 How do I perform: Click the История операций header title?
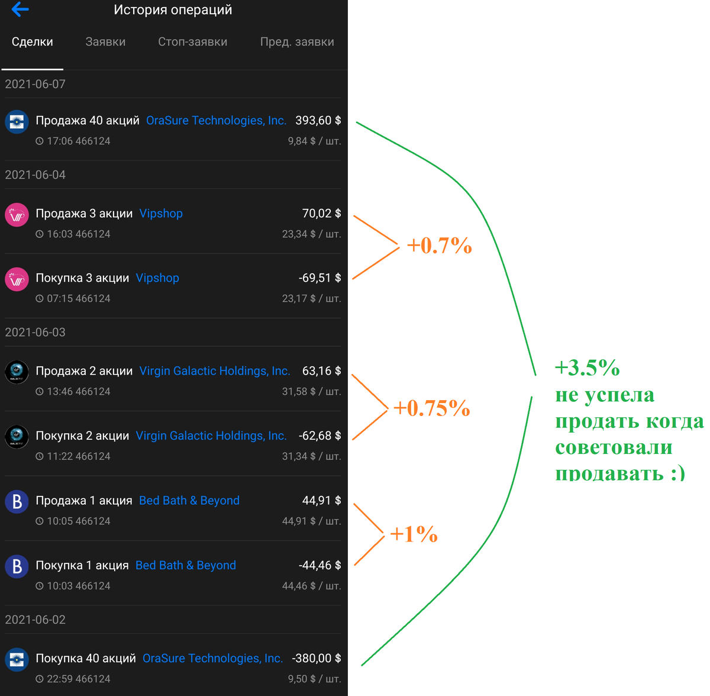coord(173,10)
